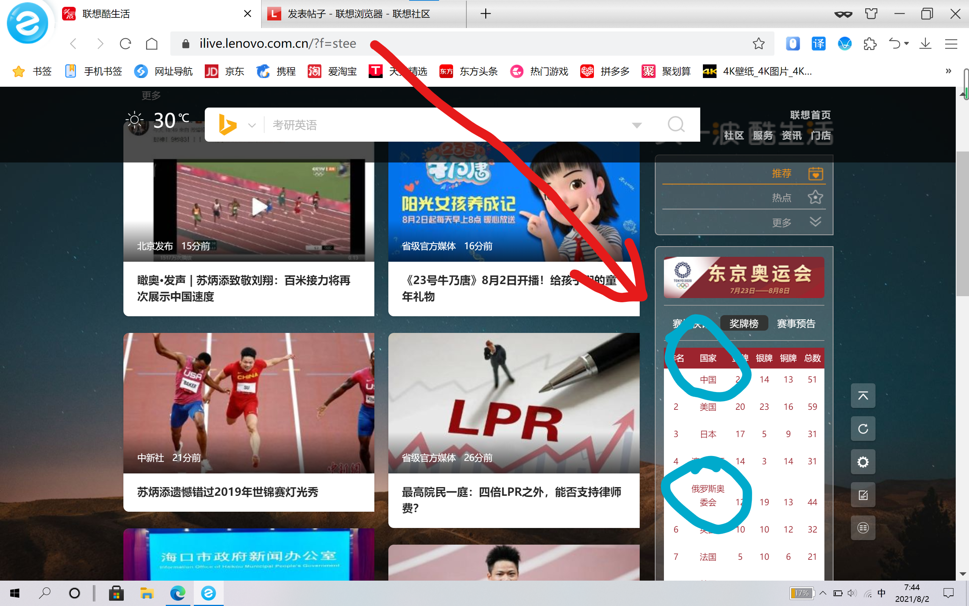969x606 pixels.
Task: Click the scroll-to-top floating button
Action: (x=863, y=395)
